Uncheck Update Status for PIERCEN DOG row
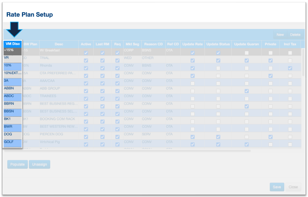The height and width of the screenshot is (197, 308). pyautogui.click(x=218, y=137)
